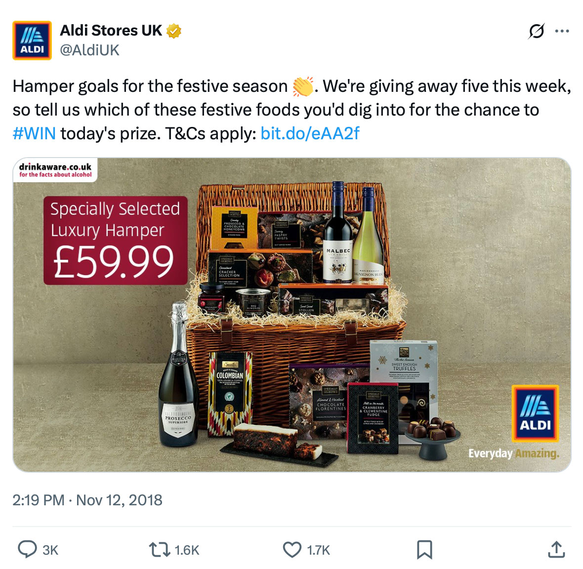Click the drinkaware.co.uk logo in the image
Screen dimensions: 583x569
pyautogui.click(x=54, y=169)
